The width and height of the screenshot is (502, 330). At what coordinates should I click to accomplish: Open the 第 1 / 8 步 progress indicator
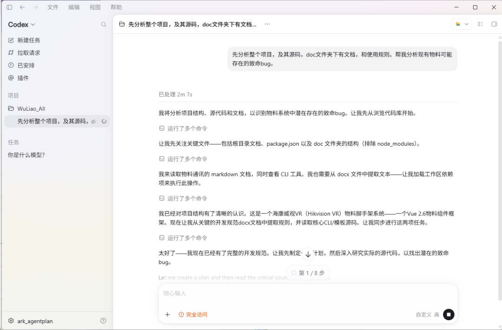point(308,273)
